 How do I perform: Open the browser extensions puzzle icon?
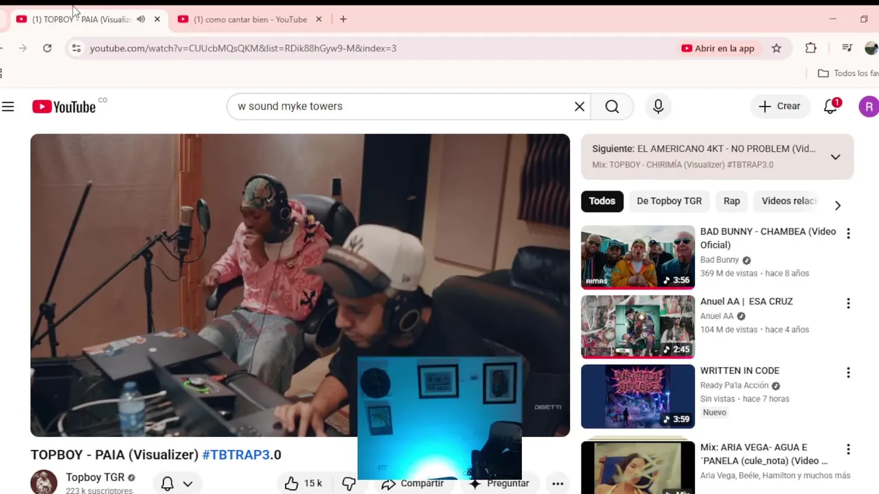[x=811, y=48]
